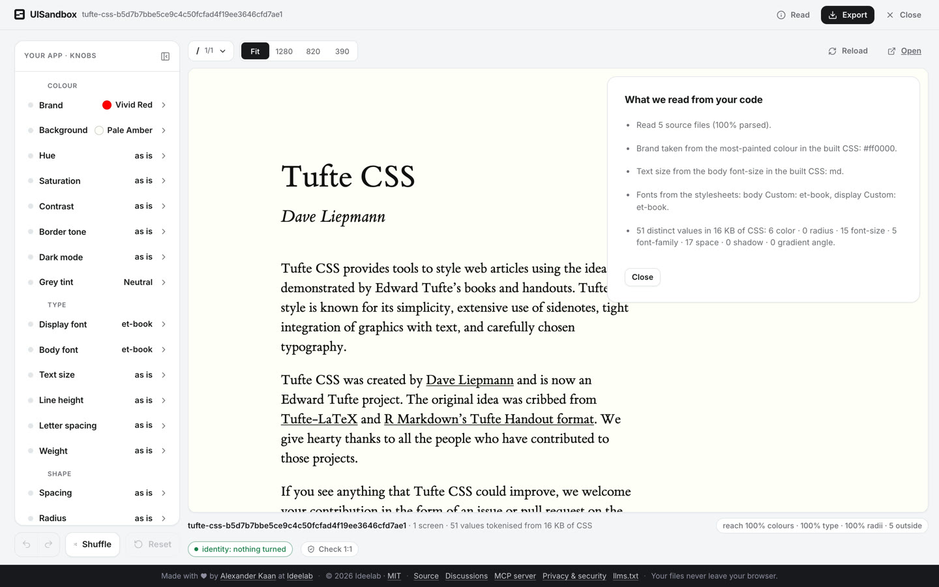This screenshot has width=939, height=587.
Task: Select the 390 viewport width
Action: tap(342, 51)
